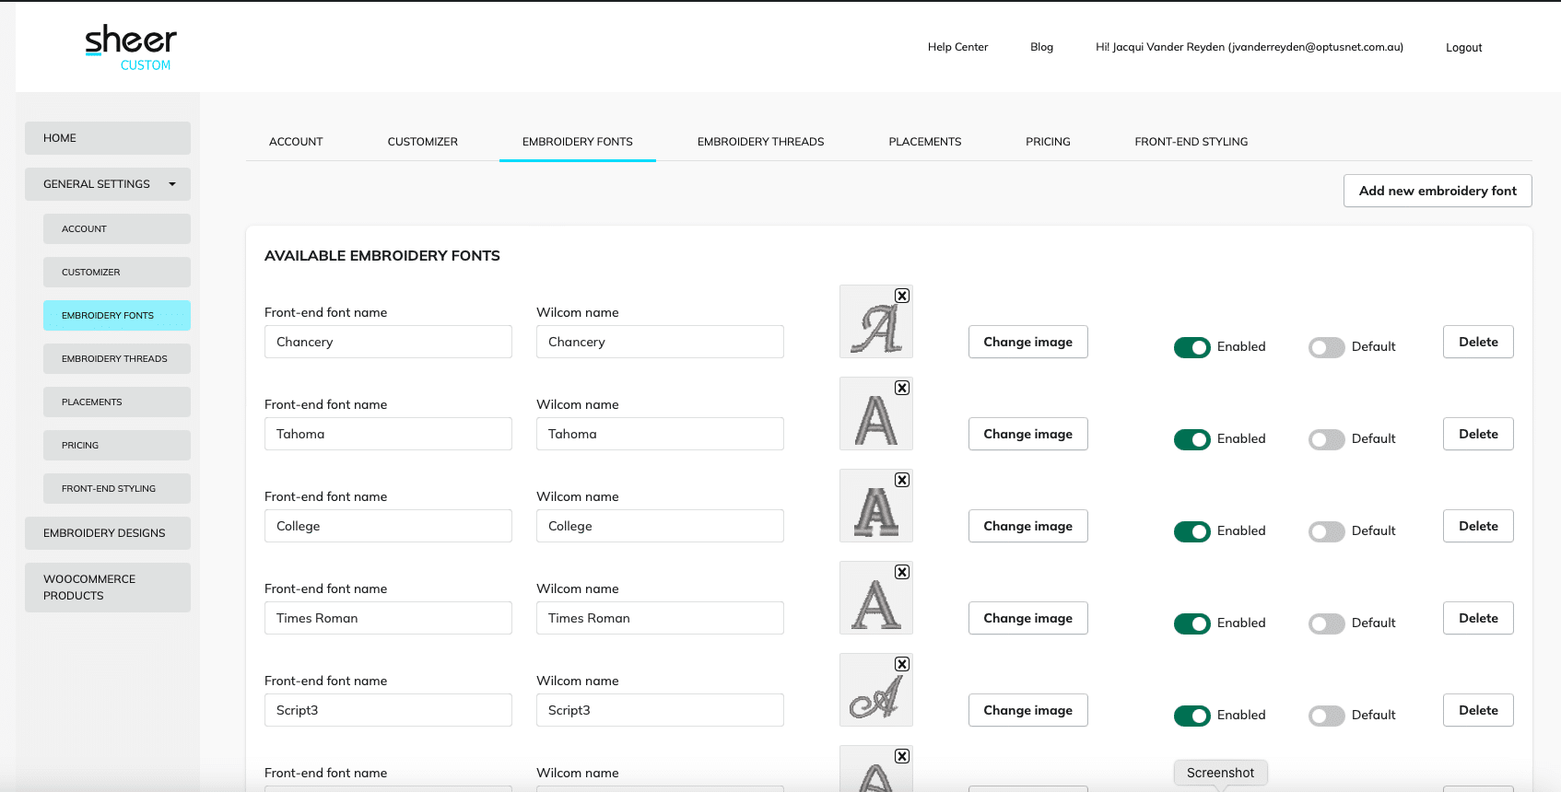Click Add new embroidery font button
The height and width of the screenshot is (792, 1561).
point(1438,191)
